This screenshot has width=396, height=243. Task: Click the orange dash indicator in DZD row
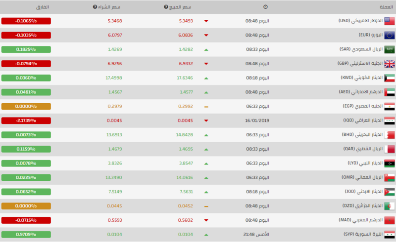pos(206,206)
